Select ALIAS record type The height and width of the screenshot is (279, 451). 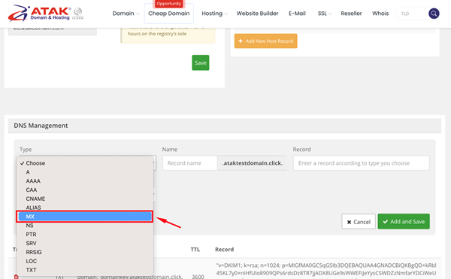click(x=84, y=208)
